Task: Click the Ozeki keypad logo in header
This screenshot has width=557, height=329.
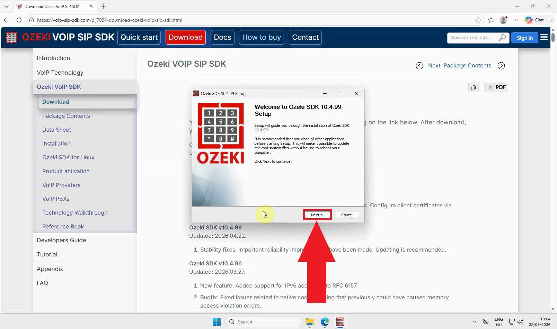Action: click(x=11, y=37)
